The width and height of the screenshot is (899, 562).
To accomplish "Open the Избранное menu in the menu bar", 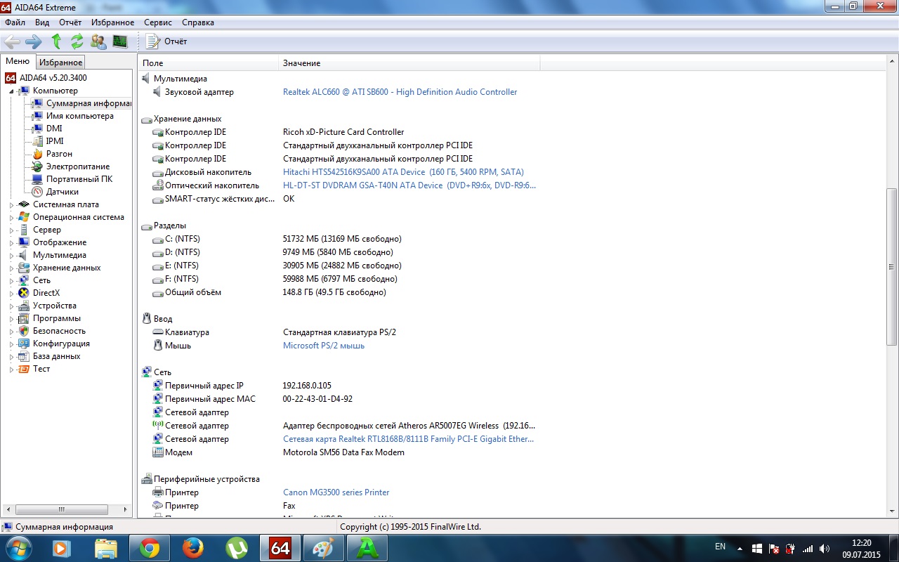I will (112, 22).
